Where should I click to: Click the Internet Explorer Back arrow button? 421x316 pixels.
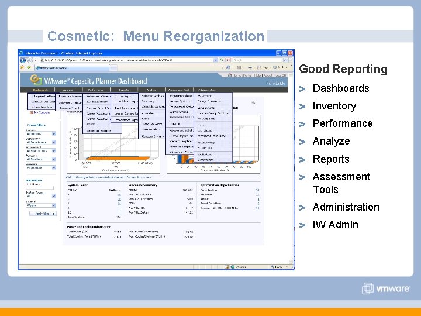(x=23, y=60)
